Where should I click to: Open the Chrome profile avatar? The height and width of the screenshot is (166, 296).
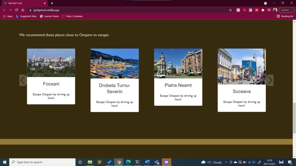[275, 10]
